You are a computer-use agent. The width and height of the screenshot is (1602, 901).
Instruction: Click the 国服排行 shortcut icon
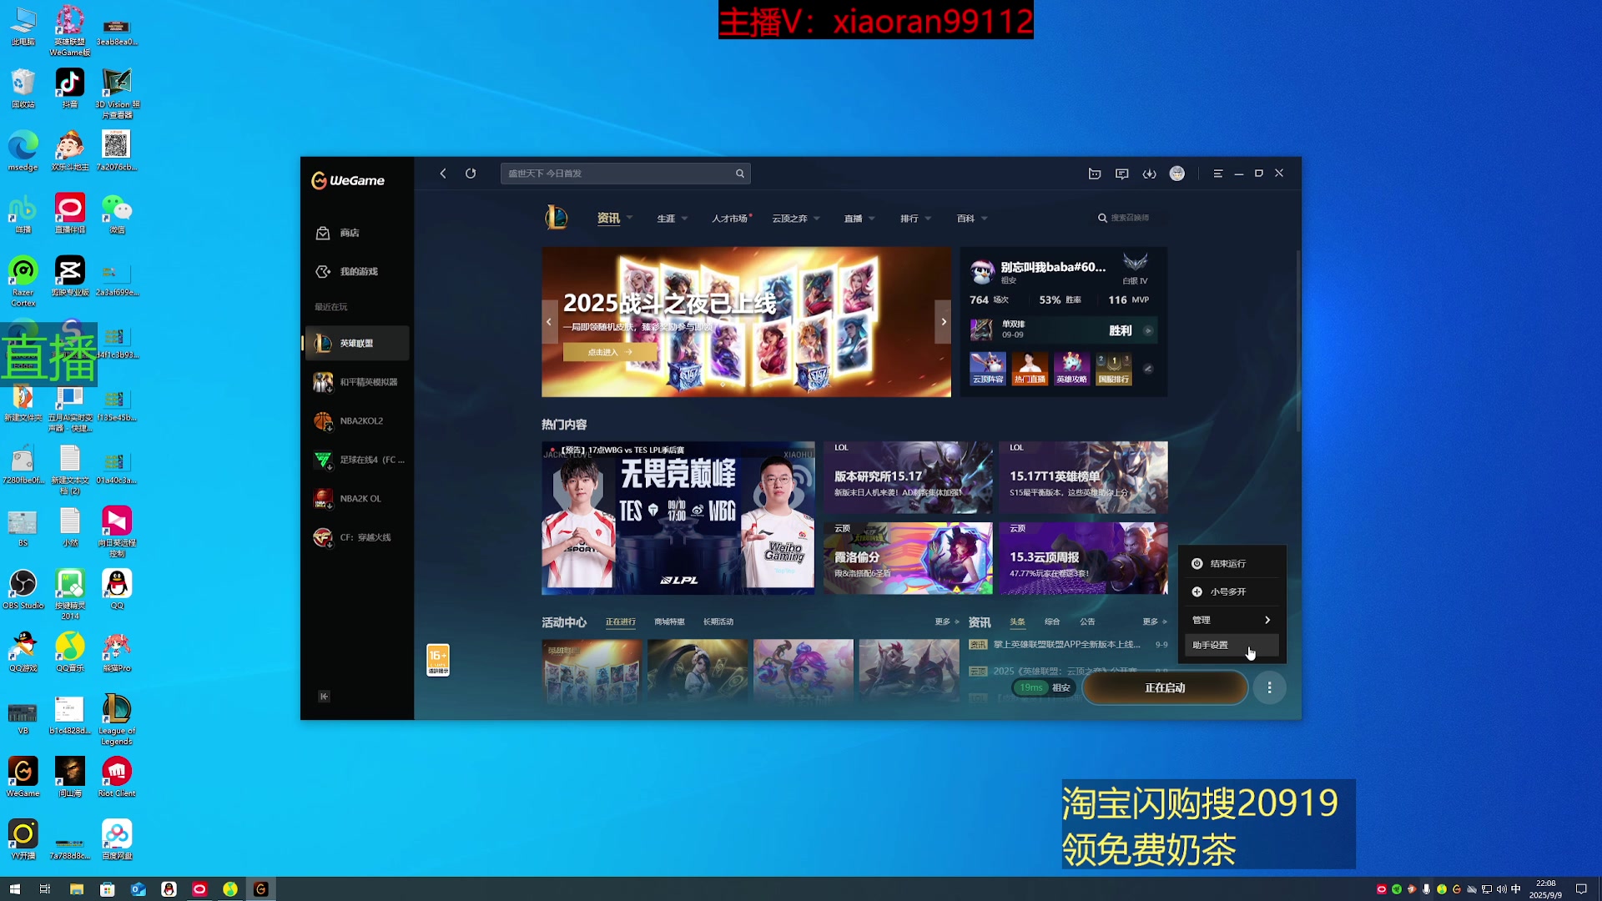pyautogui.click(x=1114, y=368)
